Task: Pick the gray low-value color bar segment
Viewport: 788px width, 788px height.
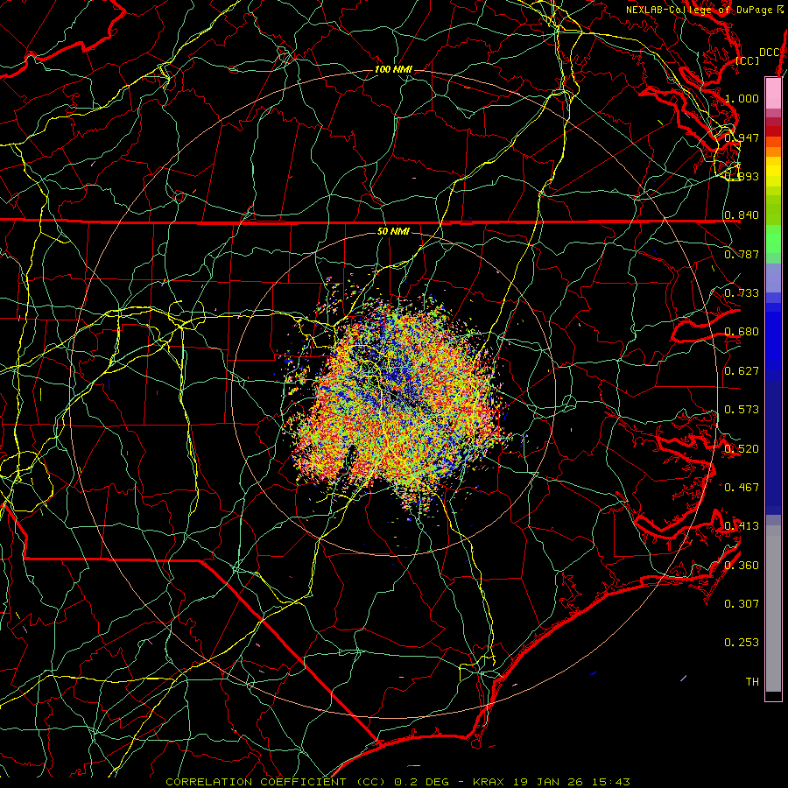Action: coord(773,609)
